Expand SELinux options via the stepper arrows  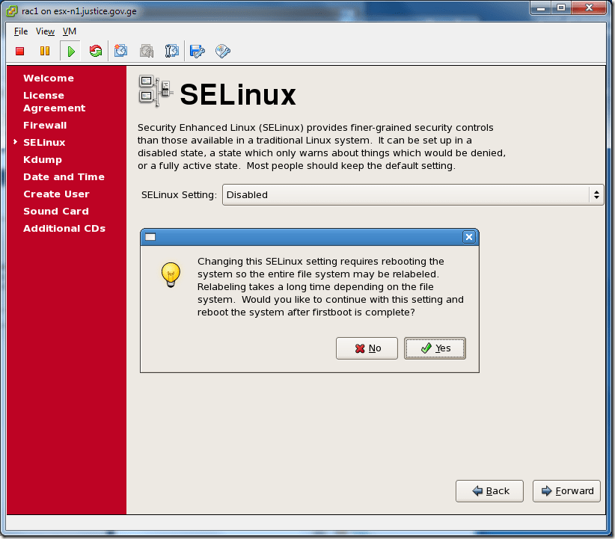point(596,194)
